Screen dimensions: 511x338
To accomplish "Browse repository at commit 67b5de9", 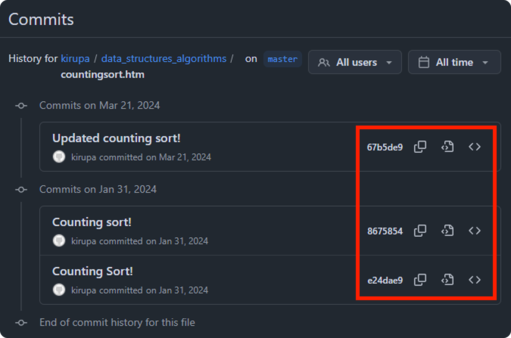I will [x=475, y=147].
